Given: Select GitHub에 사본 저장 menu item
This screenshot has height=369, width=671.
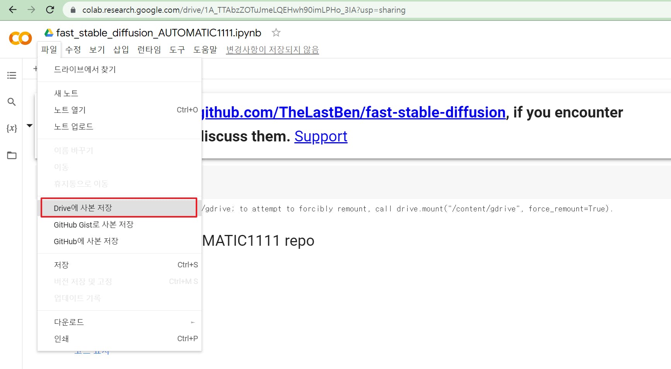Looking at the screenshot, I should 120,241.
